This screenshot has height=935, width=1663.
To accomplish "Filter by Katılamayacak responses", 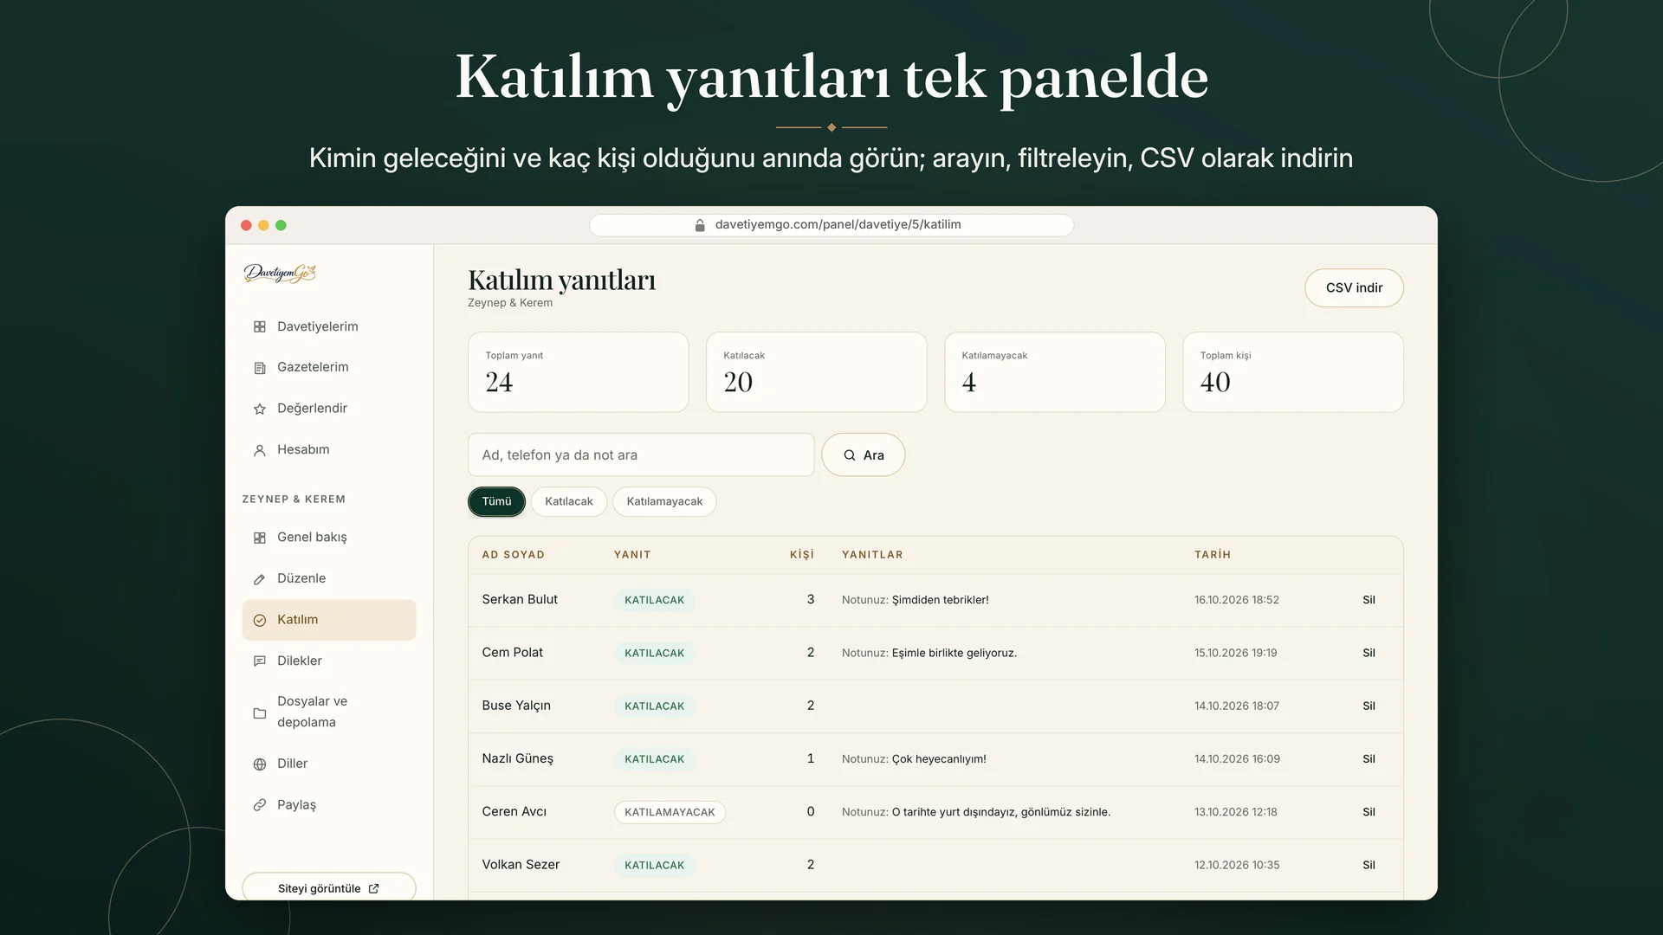I will tap(664, 501).
